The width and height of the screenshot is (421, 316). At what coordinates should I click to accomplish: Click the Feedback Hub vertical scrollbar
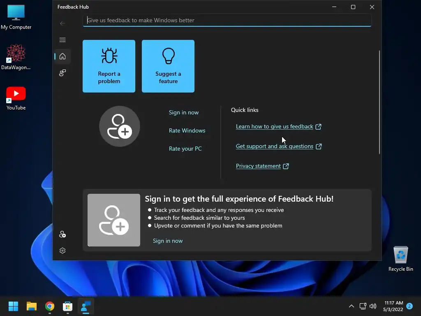pyautogui.click(x=379, y=102)
